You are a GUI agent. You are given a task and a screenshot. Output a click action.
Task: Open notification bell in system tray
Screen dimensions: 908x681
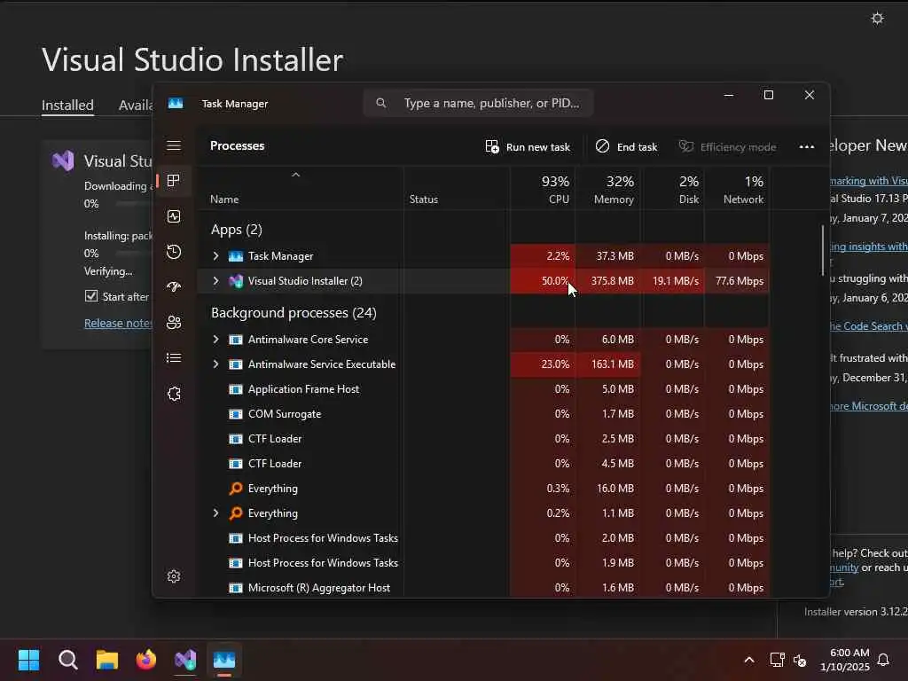click(883, 660)
